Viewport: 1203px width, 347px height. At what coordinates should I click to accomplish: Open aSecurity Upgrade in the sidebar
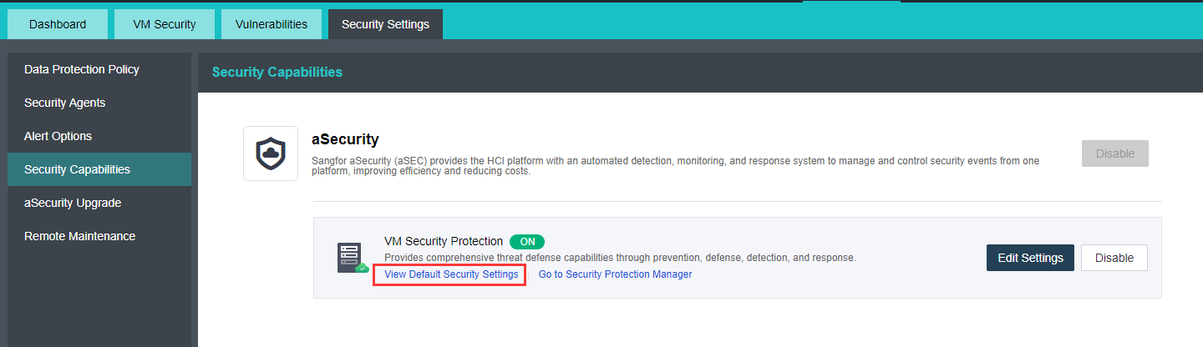click(73, 203)
